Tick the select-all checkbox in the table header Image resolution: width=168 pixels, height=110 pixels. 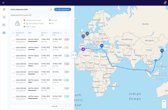[x=13, y=33]
